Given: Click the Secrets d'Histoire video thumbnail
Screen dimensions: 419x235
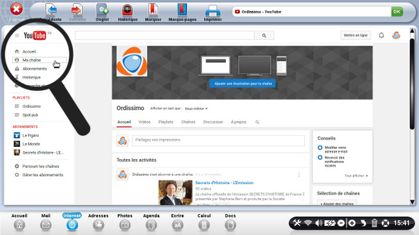Looking at the screenshot, I should click(x=175, y=193).
